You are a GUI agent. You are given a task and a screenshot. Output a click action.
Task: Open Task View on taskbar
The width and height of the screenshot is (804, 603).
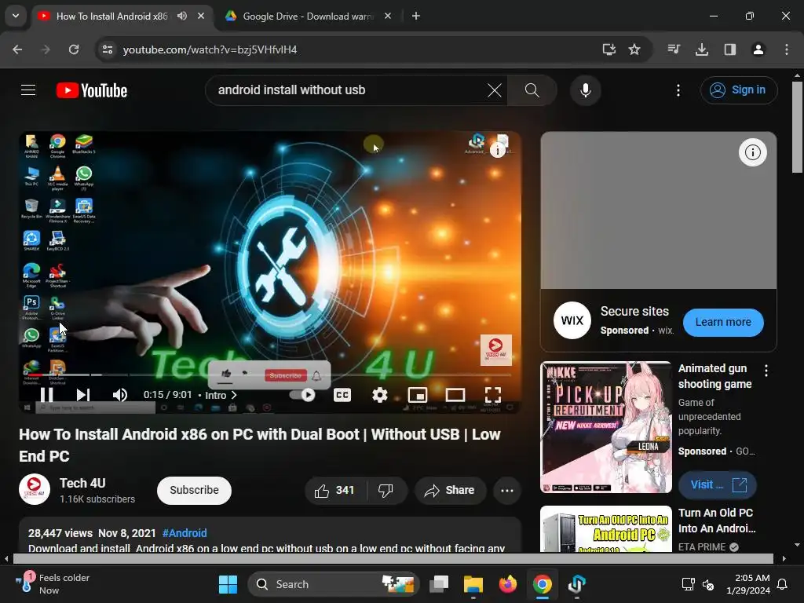[438, 584]
